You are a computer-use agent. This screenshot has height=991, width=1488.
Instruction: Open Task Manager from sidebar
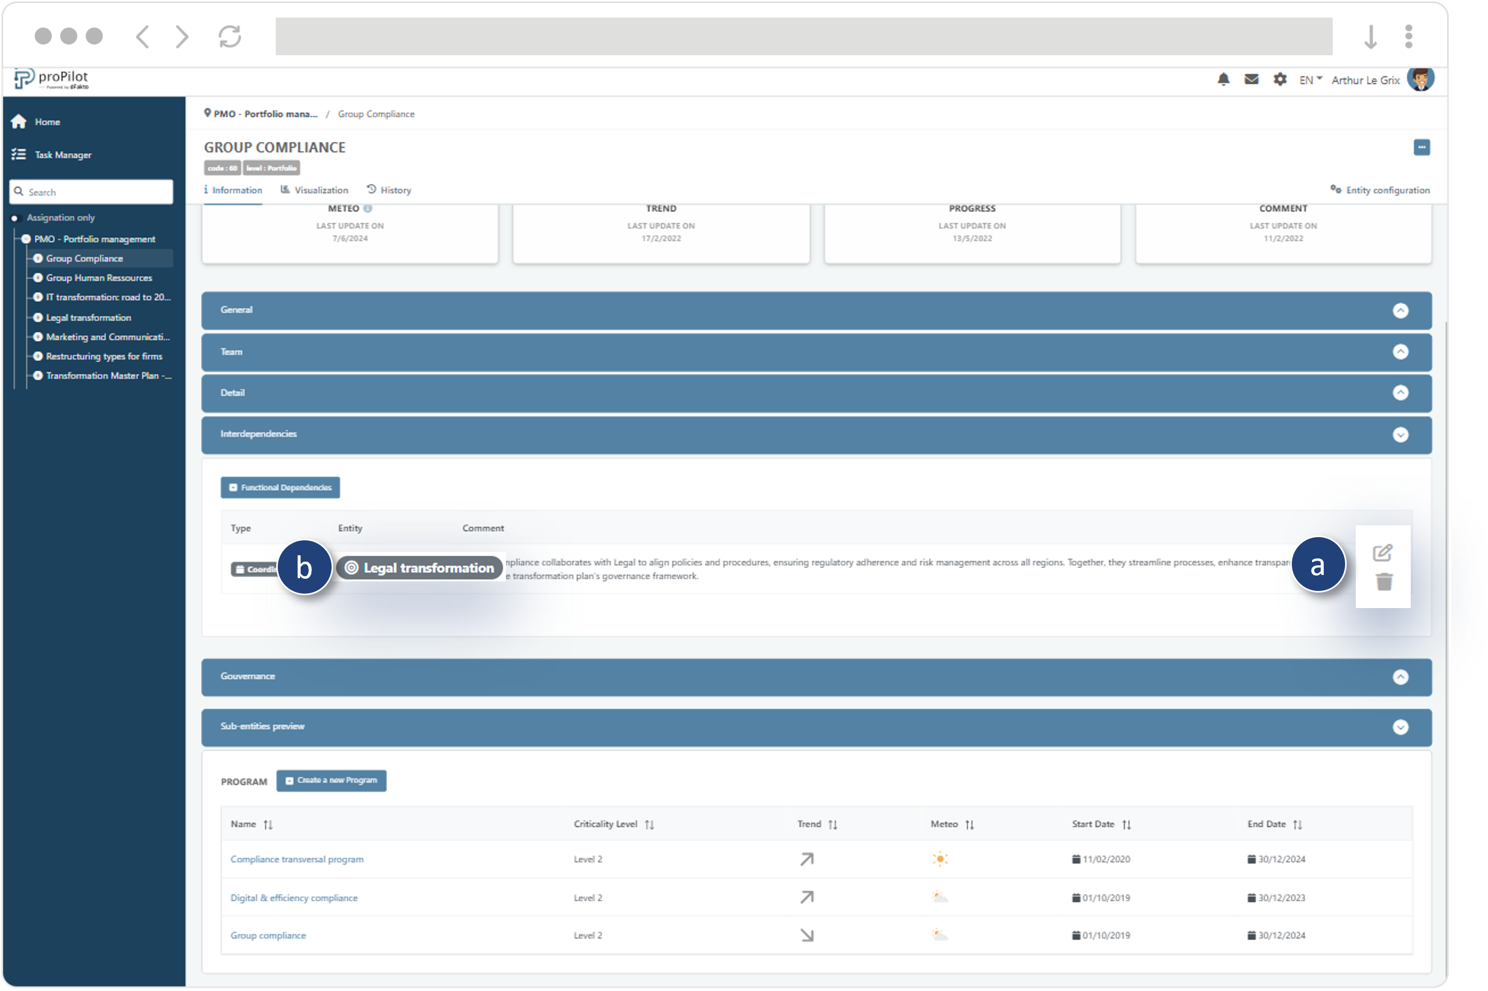pos(62,155)
